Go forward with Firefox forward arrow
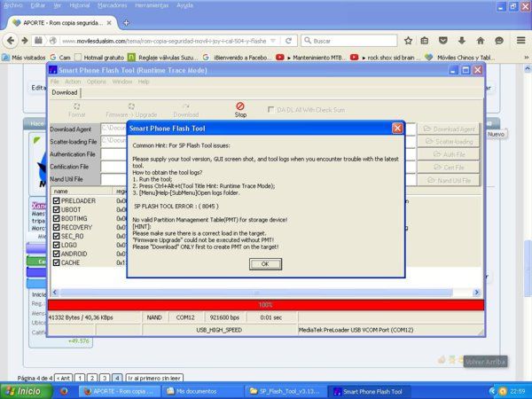 tap(25, 41)
